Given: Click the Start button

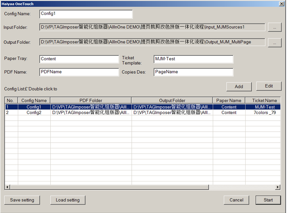Looking at the screenshot, I should click(x=268, y=200).
